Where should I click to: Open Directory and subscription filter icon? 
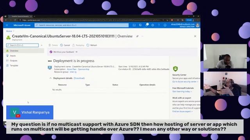[140, 25]
